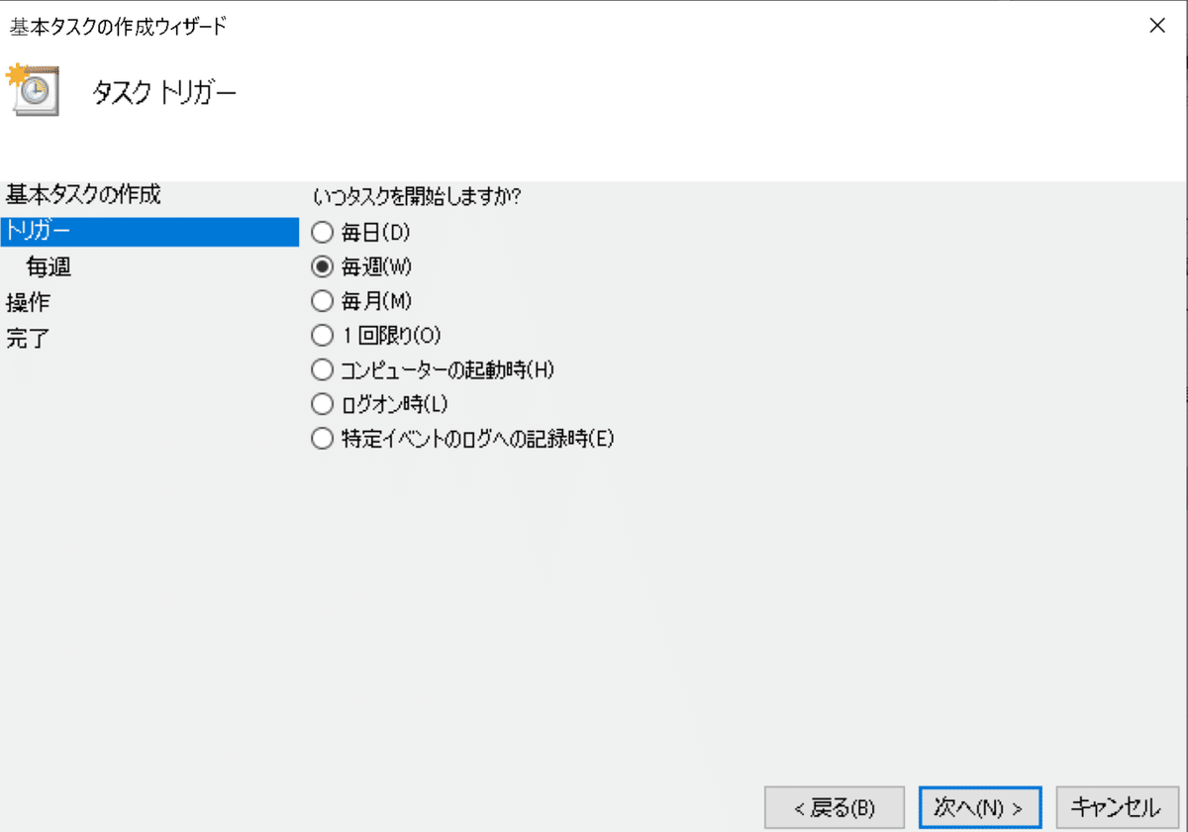Cancel the wizard with キャンセル button
This screenshot has height=832, width=1188.
click(1116, 808)
